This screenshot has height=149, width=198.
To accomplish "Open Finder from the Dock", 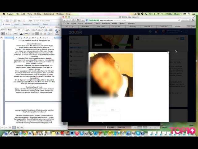I will [6, 133].
